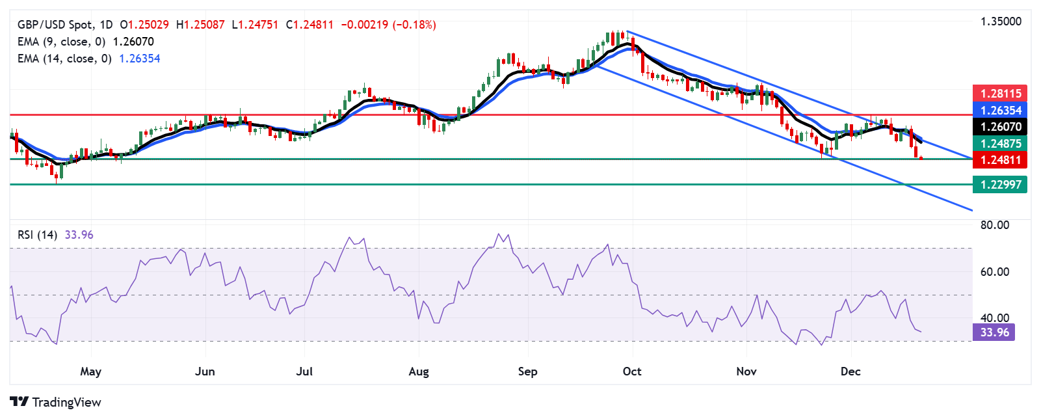Click the 80.00 RSI scale value
The height and width of the screenshot is (419, 1041).
click(995, 225)
